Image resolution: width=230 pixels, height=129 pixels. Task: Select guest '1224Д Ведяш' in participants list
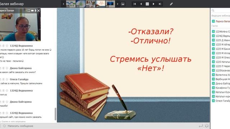(221, 36)
